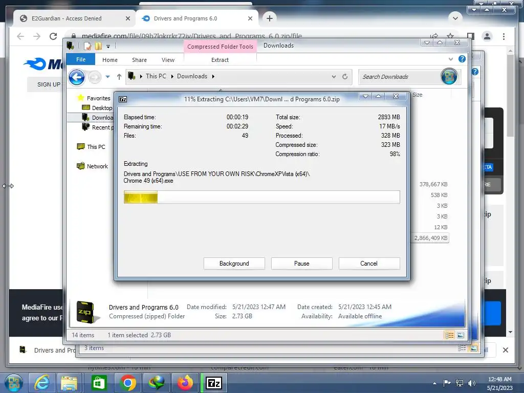The width and height of the screenshot is (524, 393).
Task: Open the File tab in Explorer ribbon
Action: pyautogui.click(x=80, y=59)
